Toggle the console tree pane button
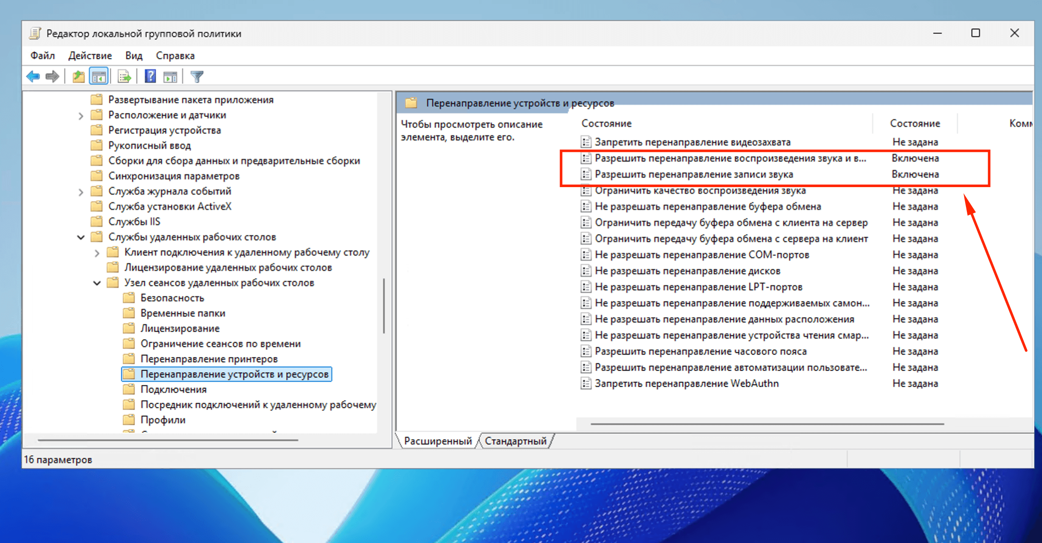Viewport: 1042px width, 543px height. (99, 77)
